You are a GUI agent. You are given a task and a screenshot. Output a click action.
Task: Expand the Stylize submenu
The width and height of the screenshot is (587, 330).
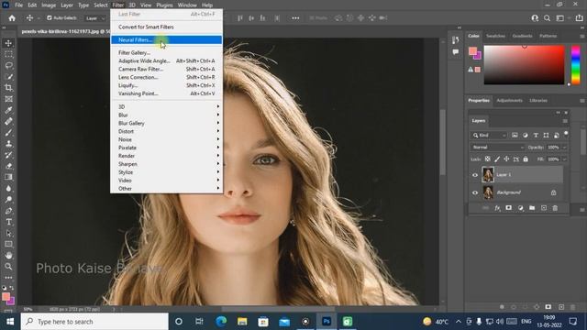166,172
